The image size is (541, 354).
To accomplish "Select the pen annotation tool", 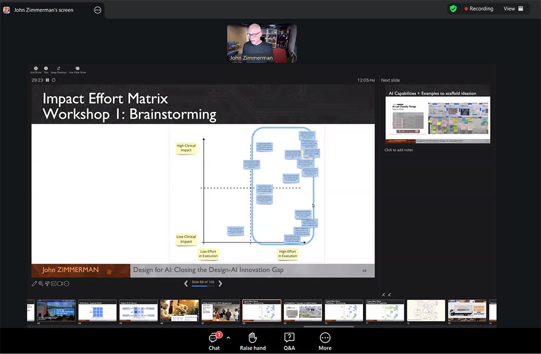I will point(35,284).
